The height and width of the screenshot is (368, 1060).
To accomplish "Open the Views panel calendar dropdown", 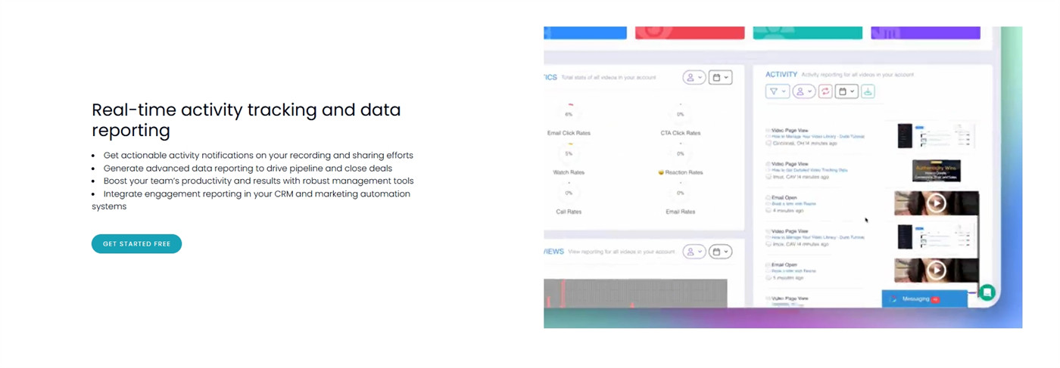I will point(720,252).
